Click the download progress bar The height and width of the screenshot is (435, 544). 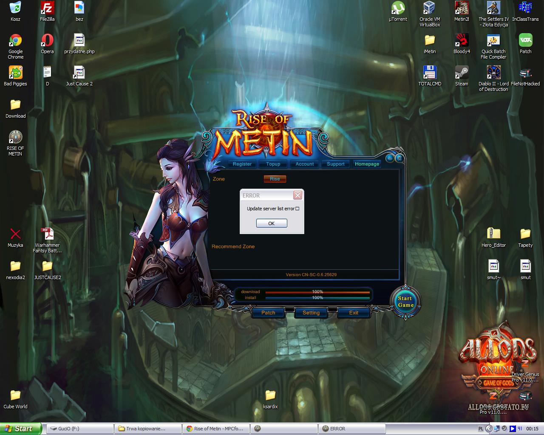point(317,292)
